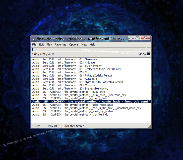Open the File menu
The height and width of the screenshot is (160, 183).
pos(34,44)
